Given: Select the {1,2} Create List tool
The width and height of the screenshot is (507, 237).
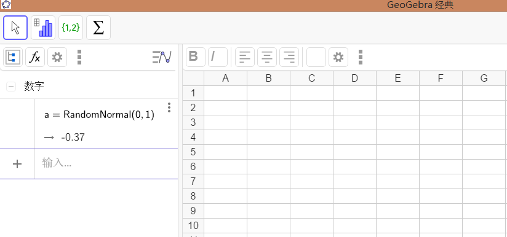Looking at the screenshot, I should tap(71, 28).
